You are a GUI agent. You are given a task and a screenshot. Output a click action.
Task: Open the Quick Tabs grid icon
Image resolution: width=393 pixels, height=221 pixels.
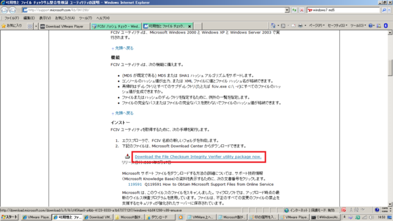coord(30,26)
